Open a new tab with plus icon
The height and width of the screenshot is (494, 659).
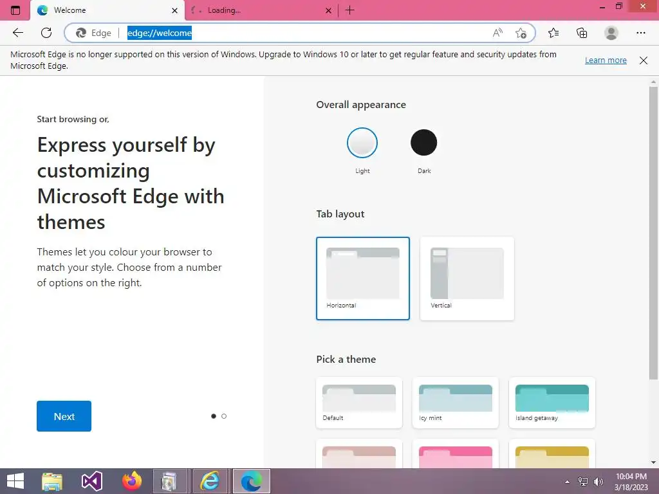click(349, 10)
